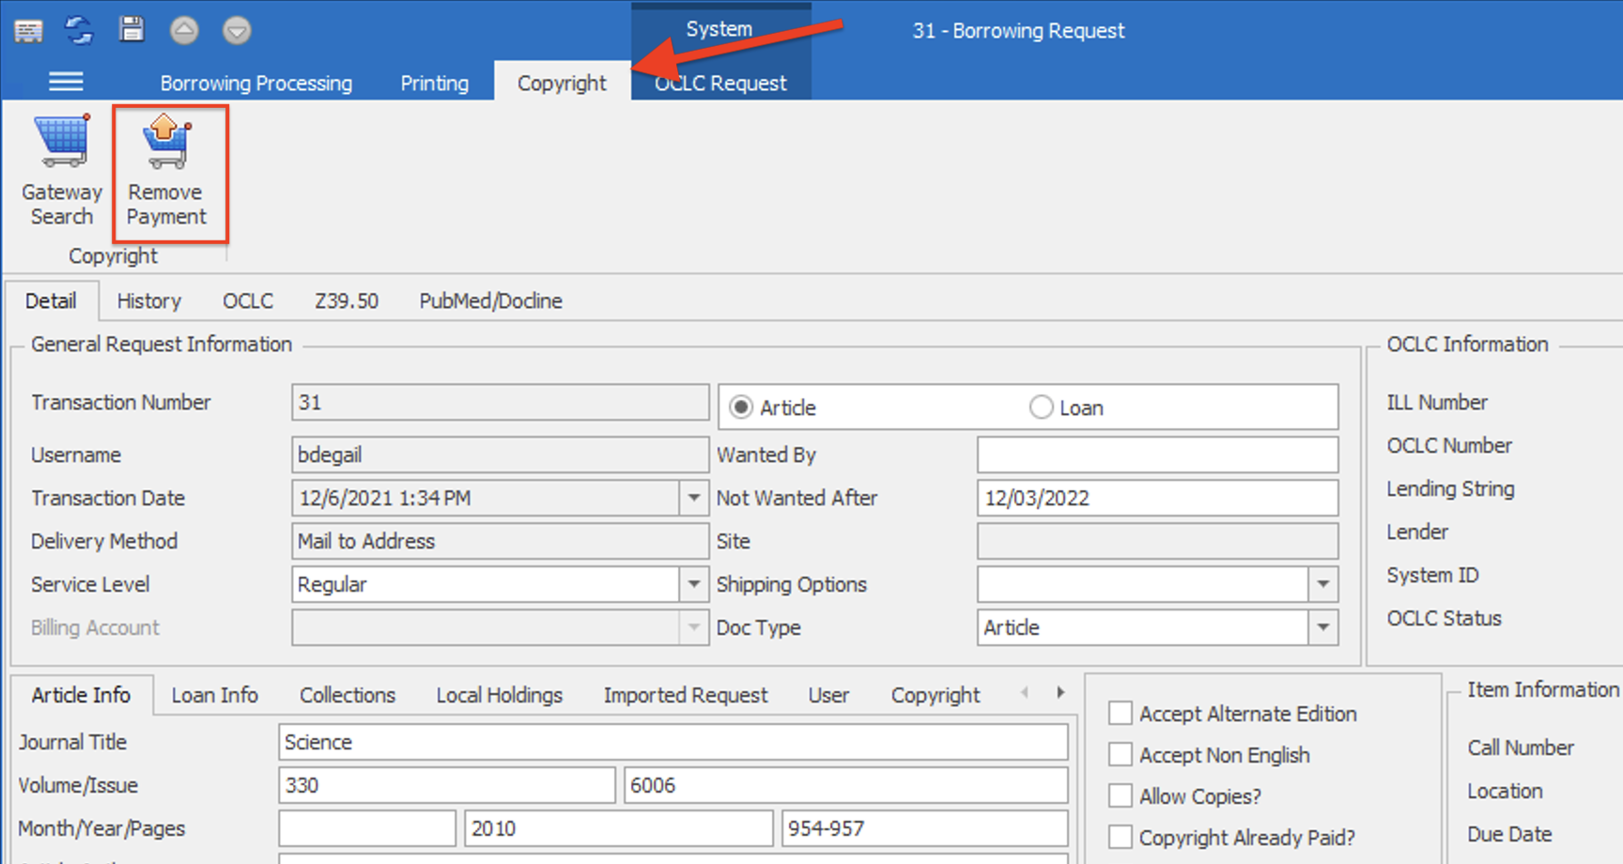
Task: Open the Shipping Options dropdown
Action: pos(1323,584)
